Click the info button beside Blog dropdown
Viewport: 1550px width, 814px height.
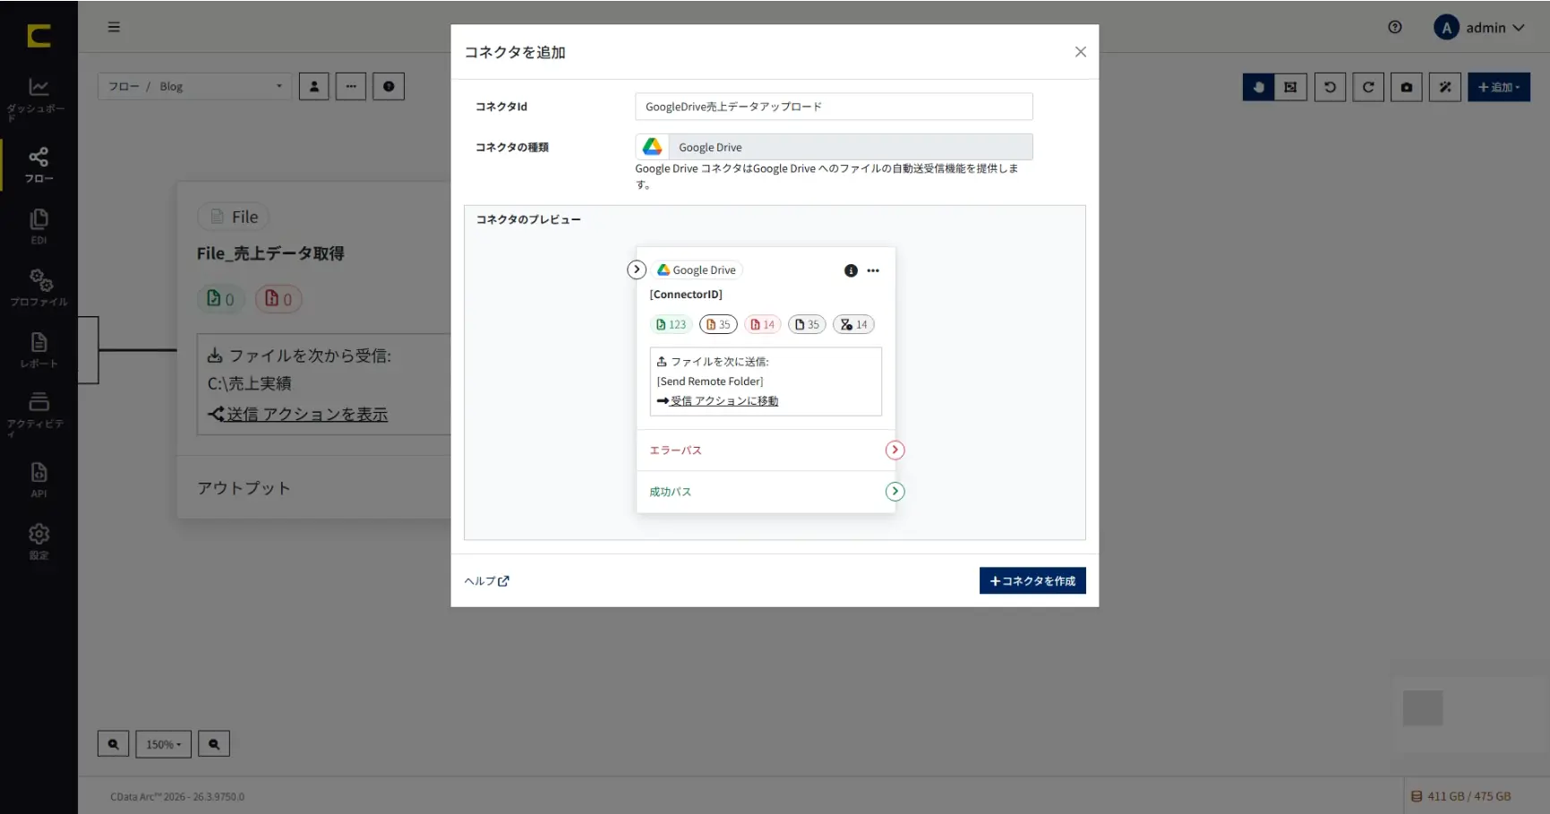point(389,86)
